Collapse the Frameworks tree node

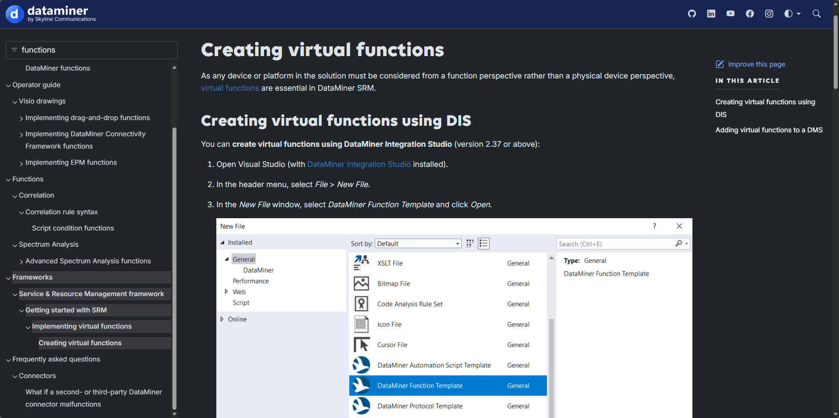point(8,278)
